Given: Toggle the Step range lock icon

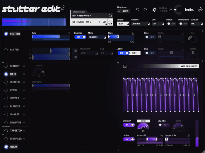Looking at the screenshot, I should (133, 33).
